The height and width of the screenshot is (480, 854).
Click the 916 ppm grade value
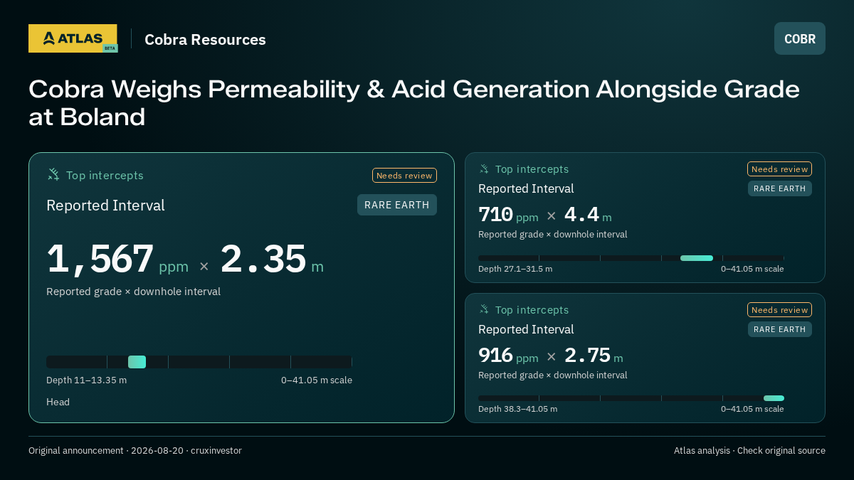pos(508,355)
